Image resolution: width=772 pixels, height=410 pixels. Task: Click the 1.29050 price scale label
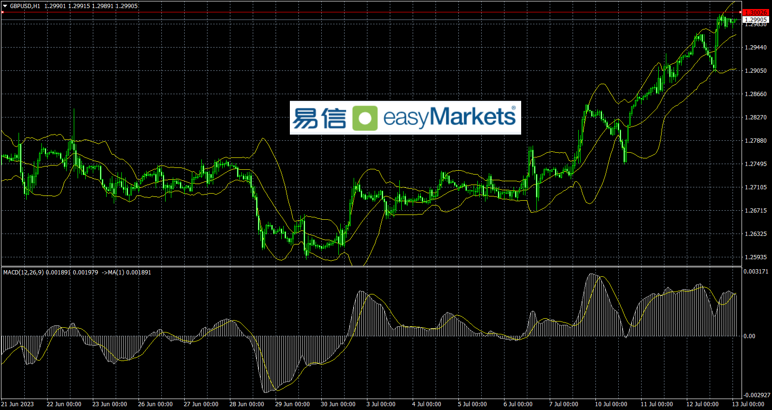(x=756, y=71)
